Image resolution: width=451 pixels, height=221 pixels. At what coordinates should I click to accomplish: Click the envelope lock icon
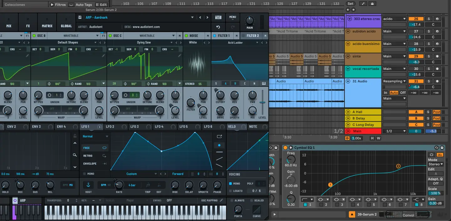click(x=75, y=136)
